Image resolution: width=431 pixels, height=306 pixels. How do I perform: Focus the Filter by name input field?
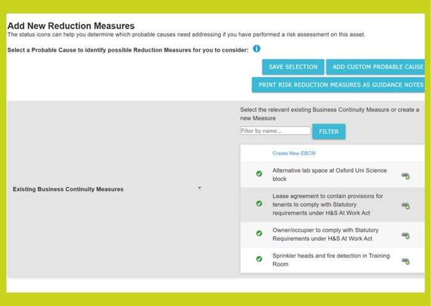tap(275, 131)
